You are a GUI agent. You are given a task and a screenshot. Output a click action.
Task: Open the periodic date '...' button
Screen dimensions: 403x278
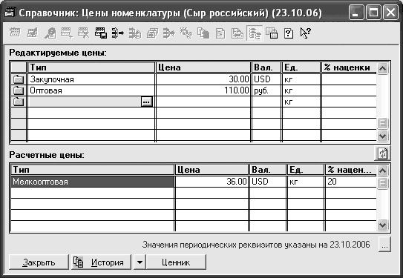click(384, 245)
